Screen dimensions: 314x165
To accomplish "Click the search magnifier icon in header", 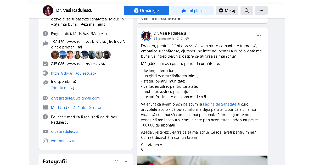I will tap(246, 10).
